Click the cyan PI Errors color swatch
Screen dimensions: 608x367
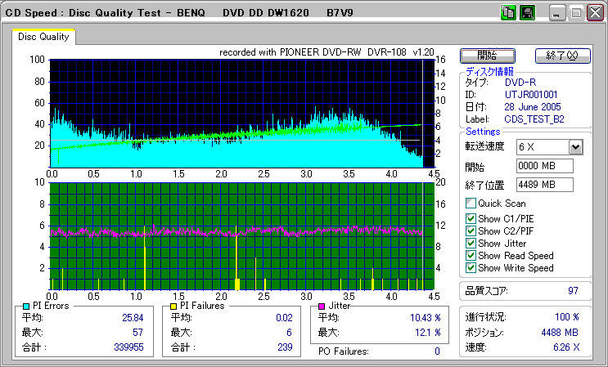click(26, 306)
